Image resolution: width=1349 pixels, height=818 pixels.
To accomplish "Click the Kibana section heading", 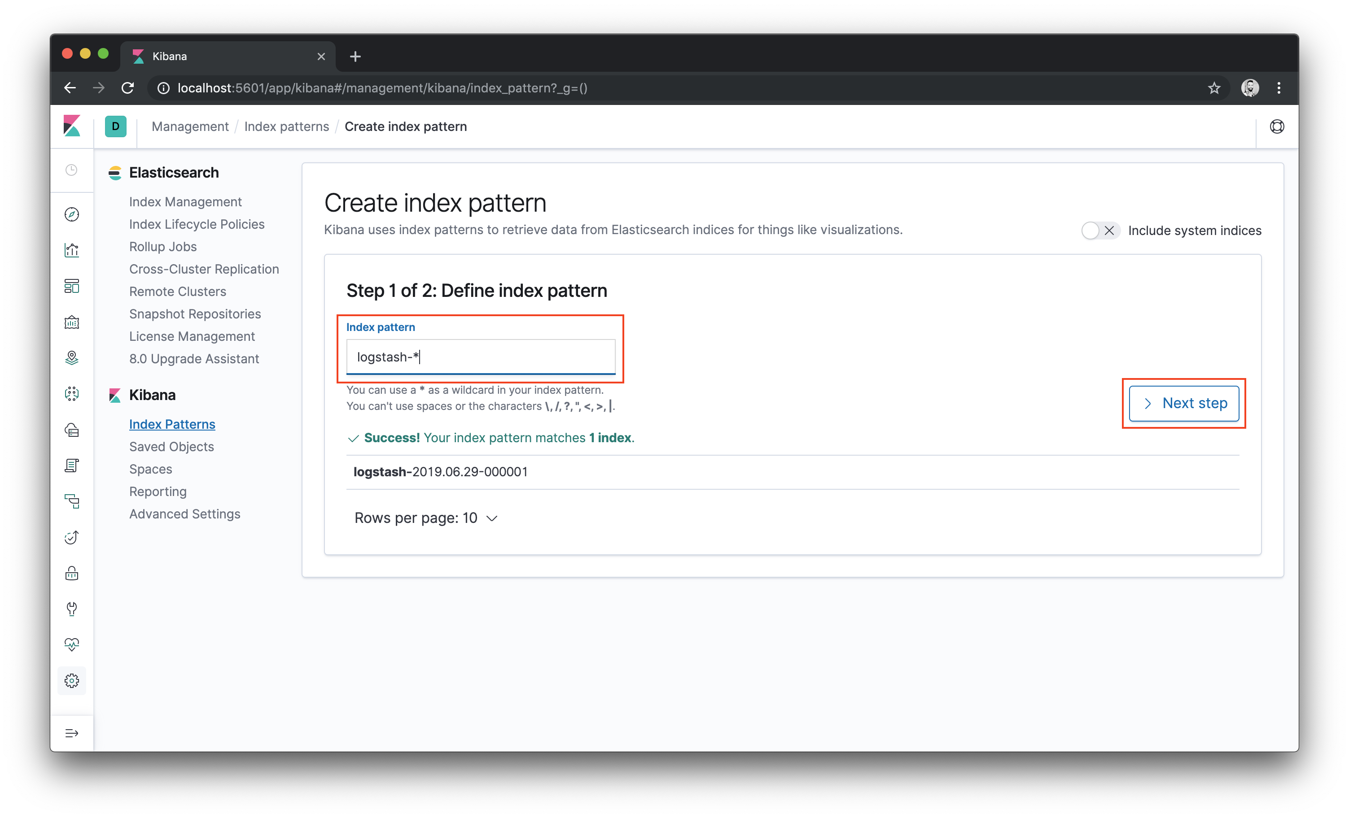I will [x=152, y=395].
